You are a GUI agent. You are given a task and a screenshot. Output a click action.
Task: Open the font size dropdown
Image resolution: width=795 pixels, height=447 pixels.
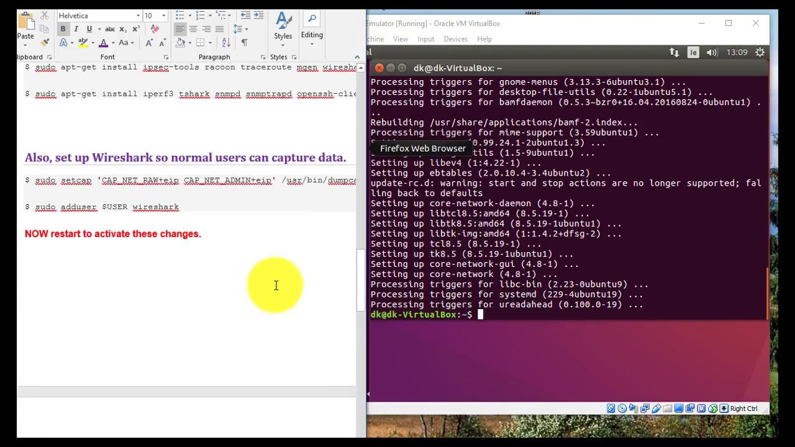click(x=163, y=16)
